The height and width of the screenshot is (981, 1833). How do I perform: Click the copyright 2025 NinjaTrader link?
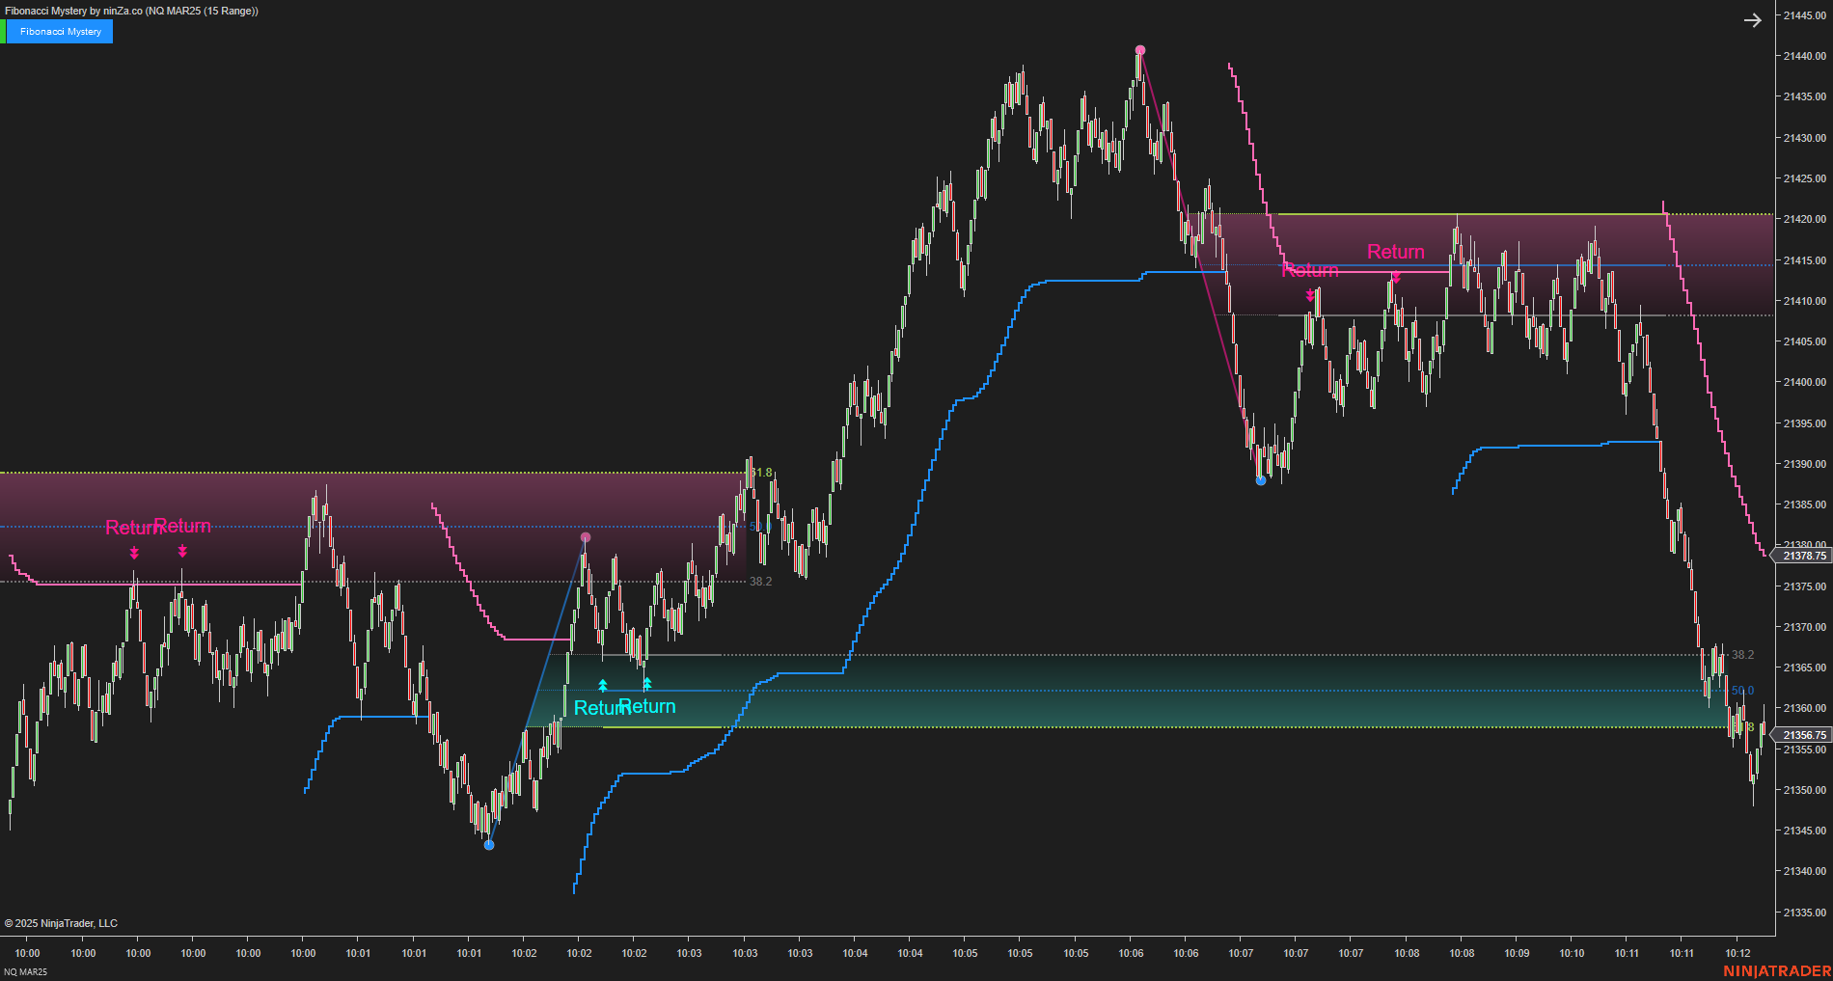61,923
